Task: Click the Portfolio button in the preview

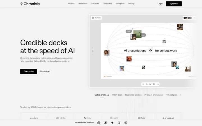Action: tap(96, 18)
